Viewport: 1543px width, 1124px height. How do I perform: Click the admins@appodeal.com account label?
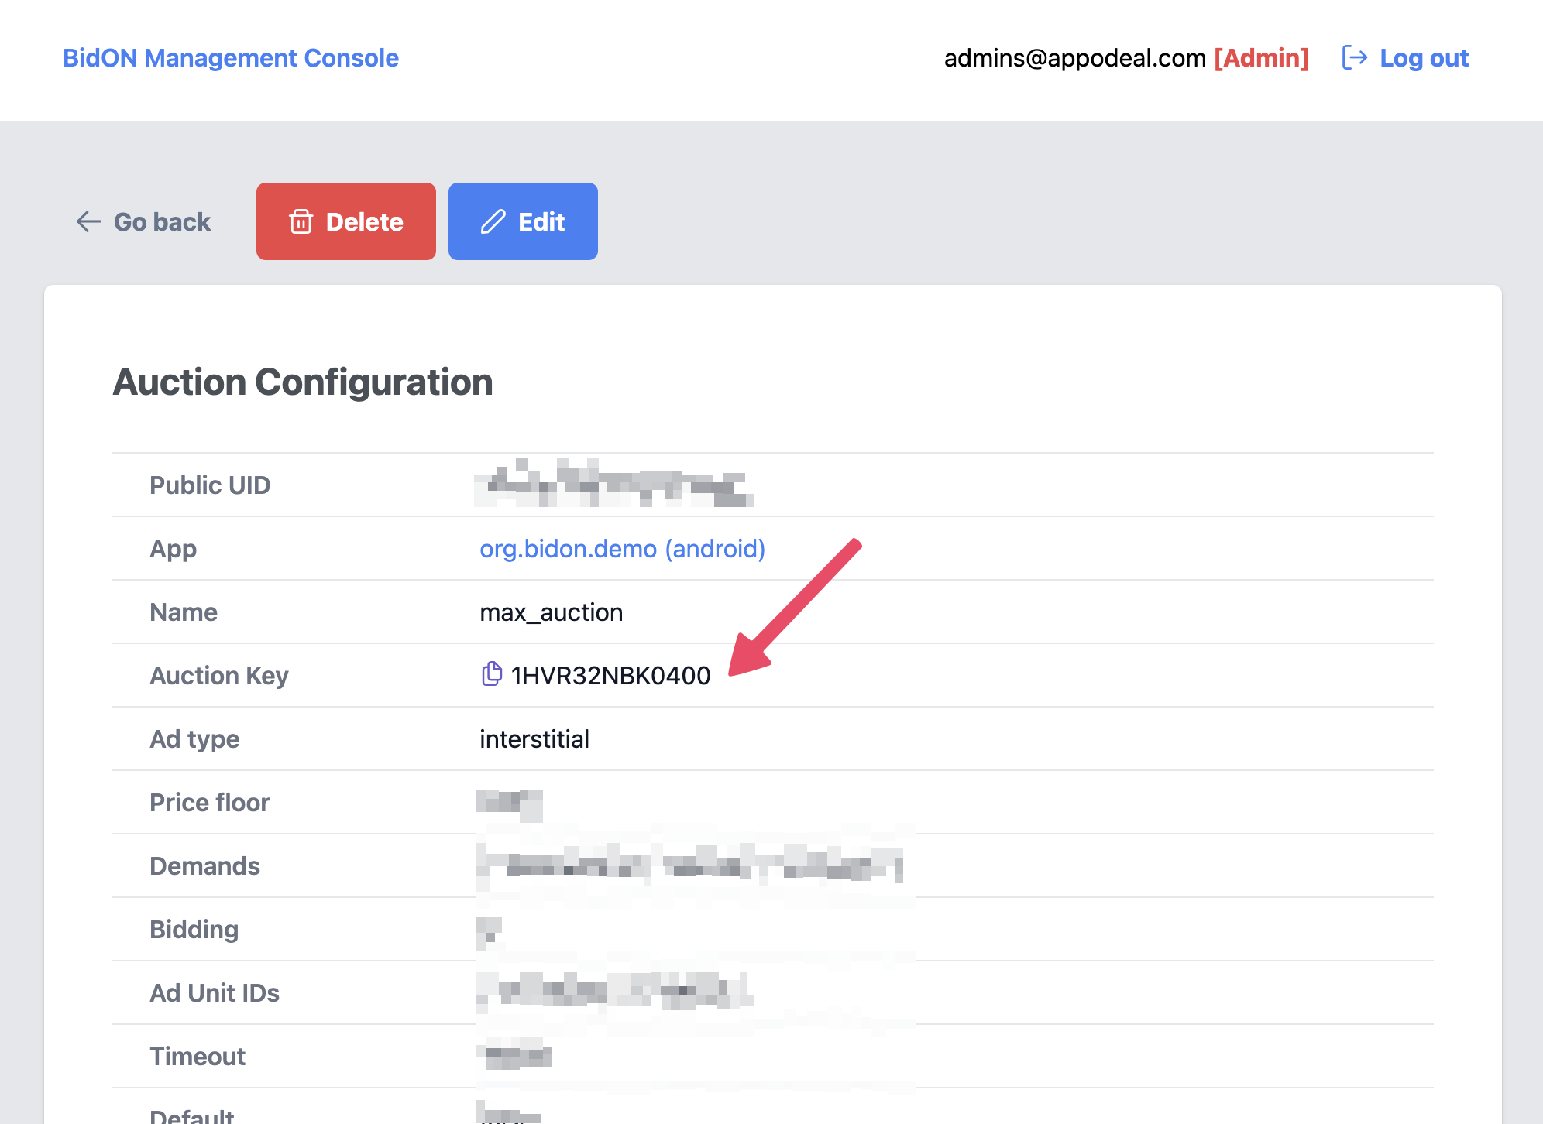pos(1075,57)
